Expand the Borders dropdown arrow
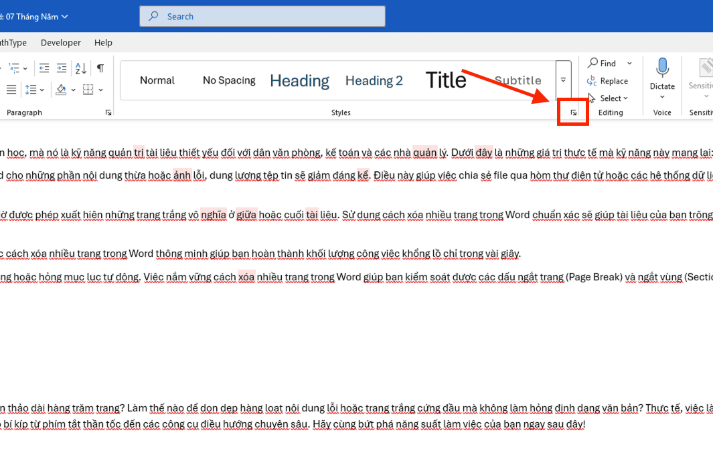713x465 pixels. [100, 90]
